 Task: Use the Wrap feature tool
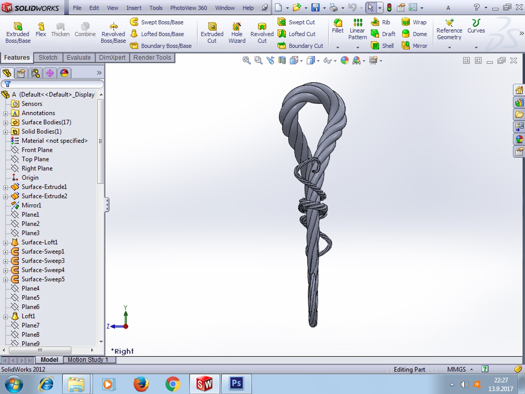414,22
